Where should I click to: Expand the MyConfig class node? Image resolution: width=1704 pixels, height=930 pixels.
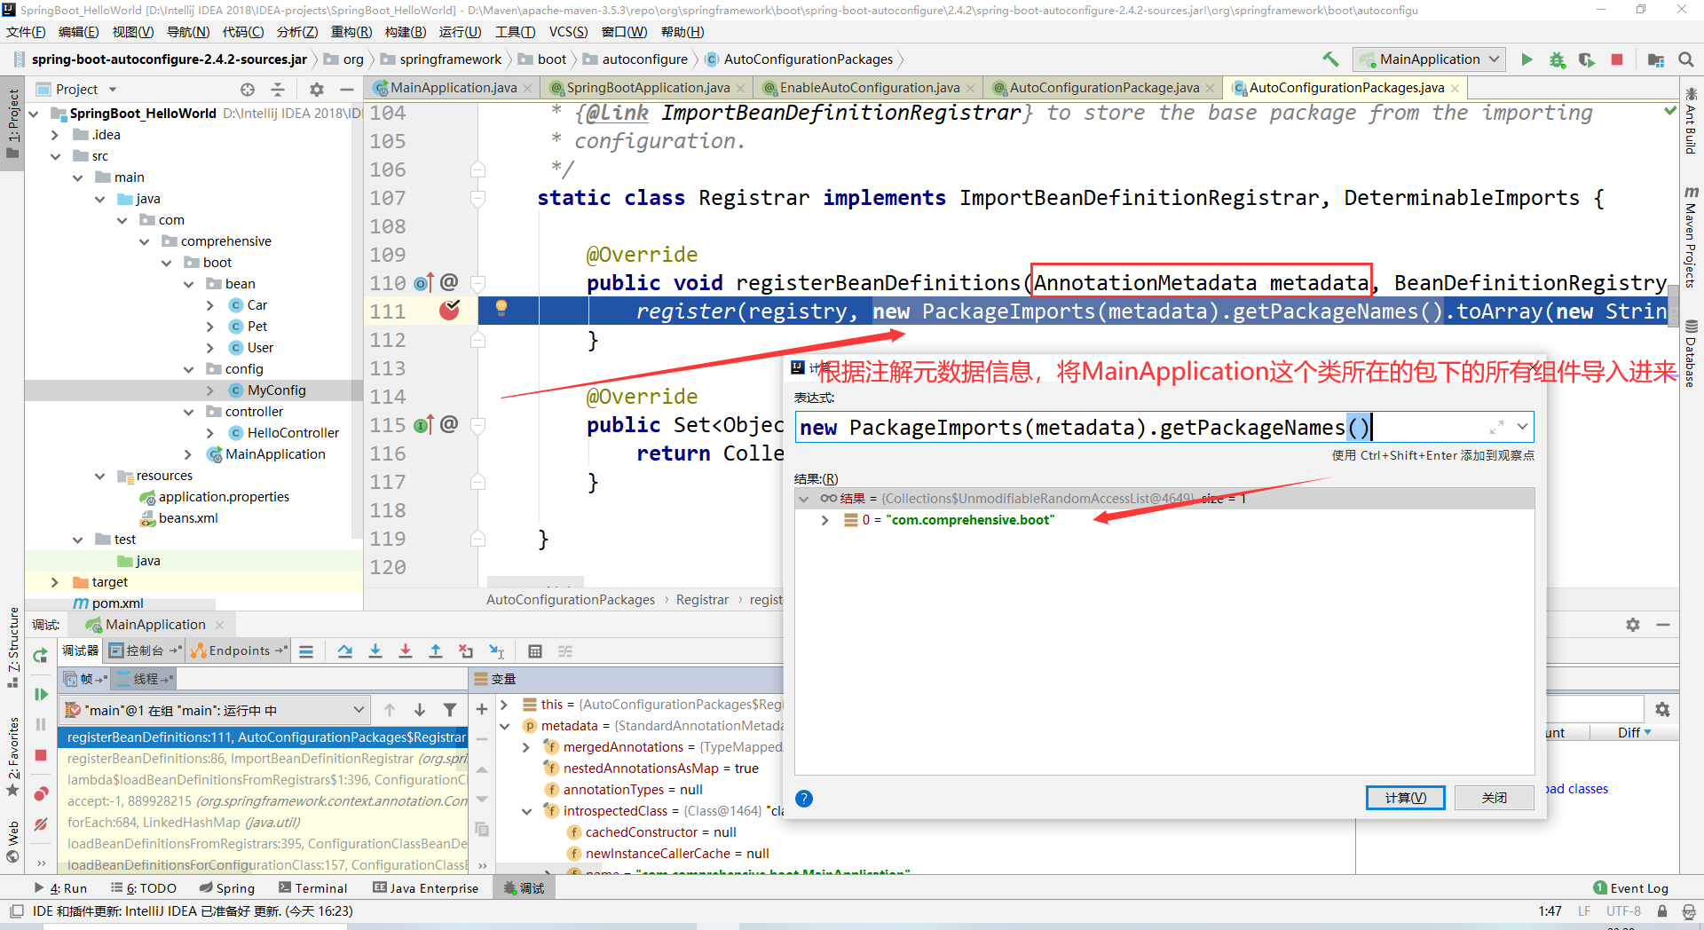coord(210,390)
